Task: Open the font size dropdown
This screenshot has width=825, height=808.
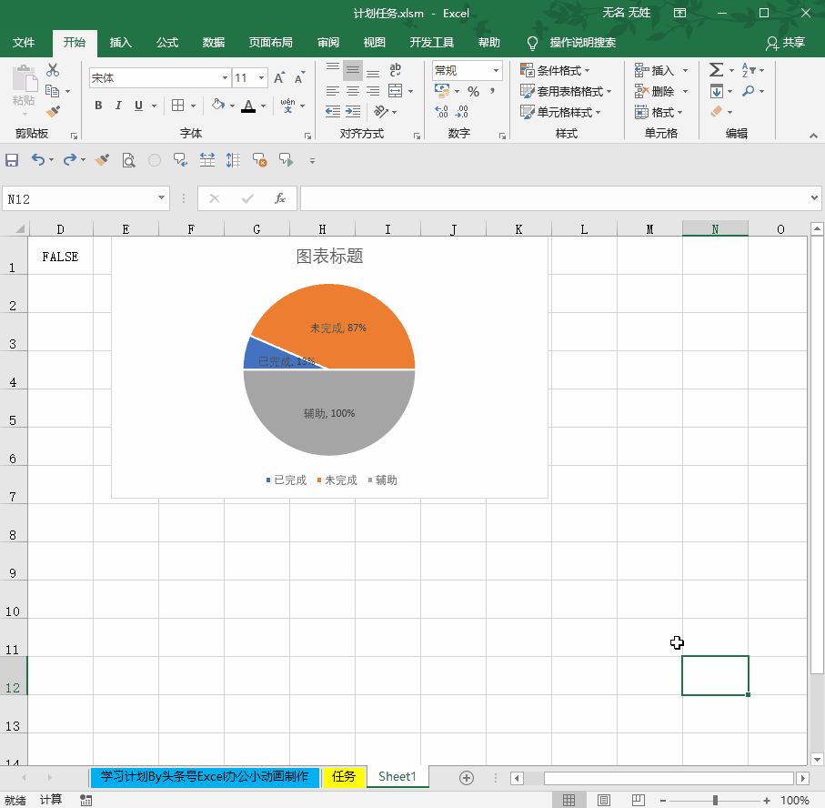Action: coord(261,78)
